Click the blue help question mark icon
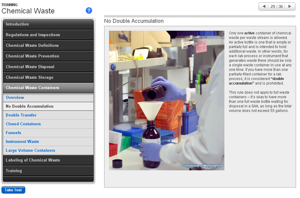The height and width of the screenshot is (198, 300). 89,11
